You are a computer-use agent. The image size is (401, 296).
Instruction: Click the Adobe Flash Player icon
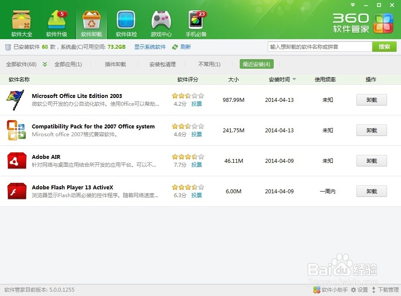[x=17, y=191]
